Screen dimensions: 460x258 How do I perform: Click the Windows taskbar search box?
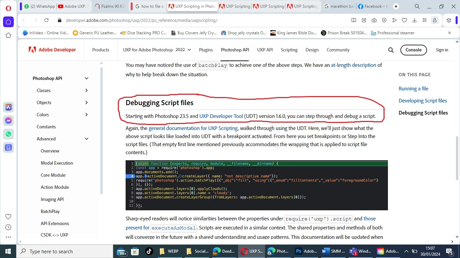65,251
